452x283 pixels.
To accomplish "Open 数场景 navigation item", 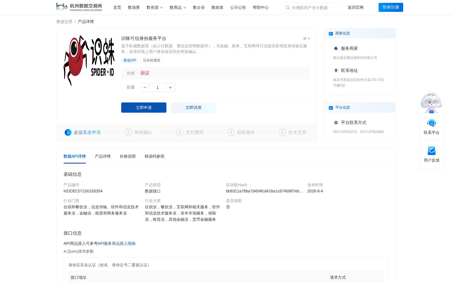I will pyautogui.click(x=134, y=7).
